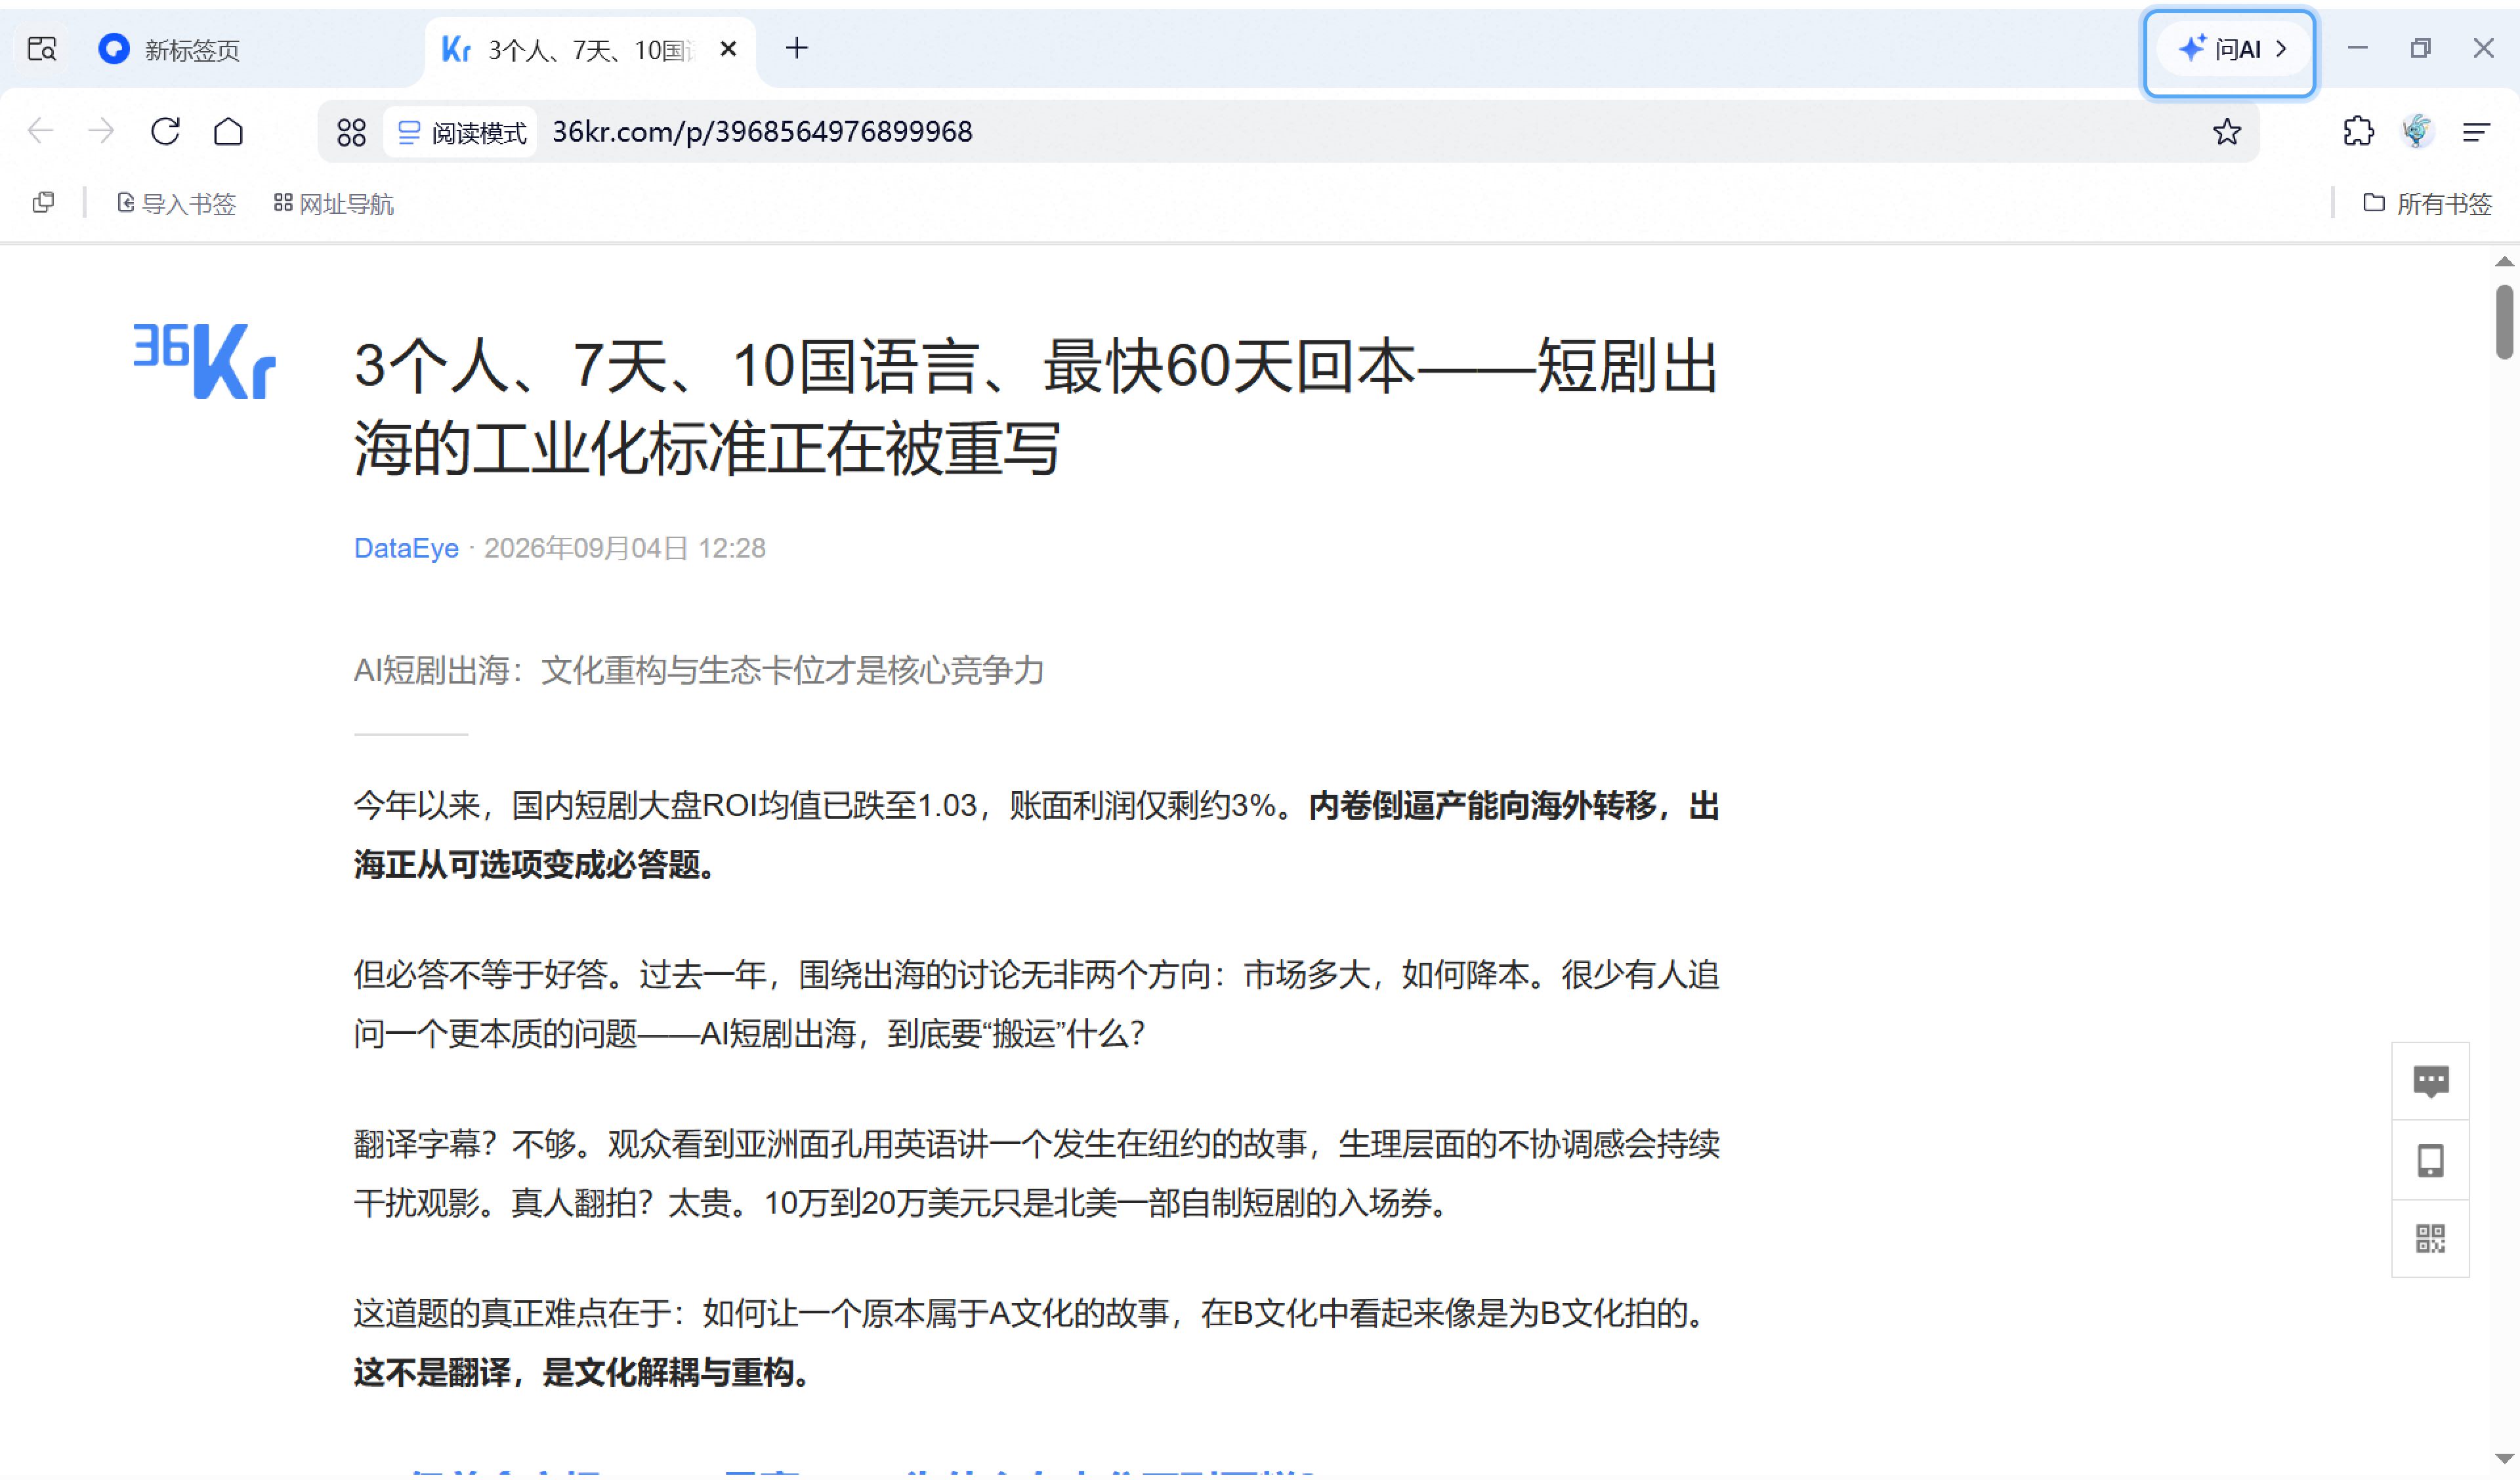
Task: Click the page scrollbar thumb
Action: pos(2504,322)
